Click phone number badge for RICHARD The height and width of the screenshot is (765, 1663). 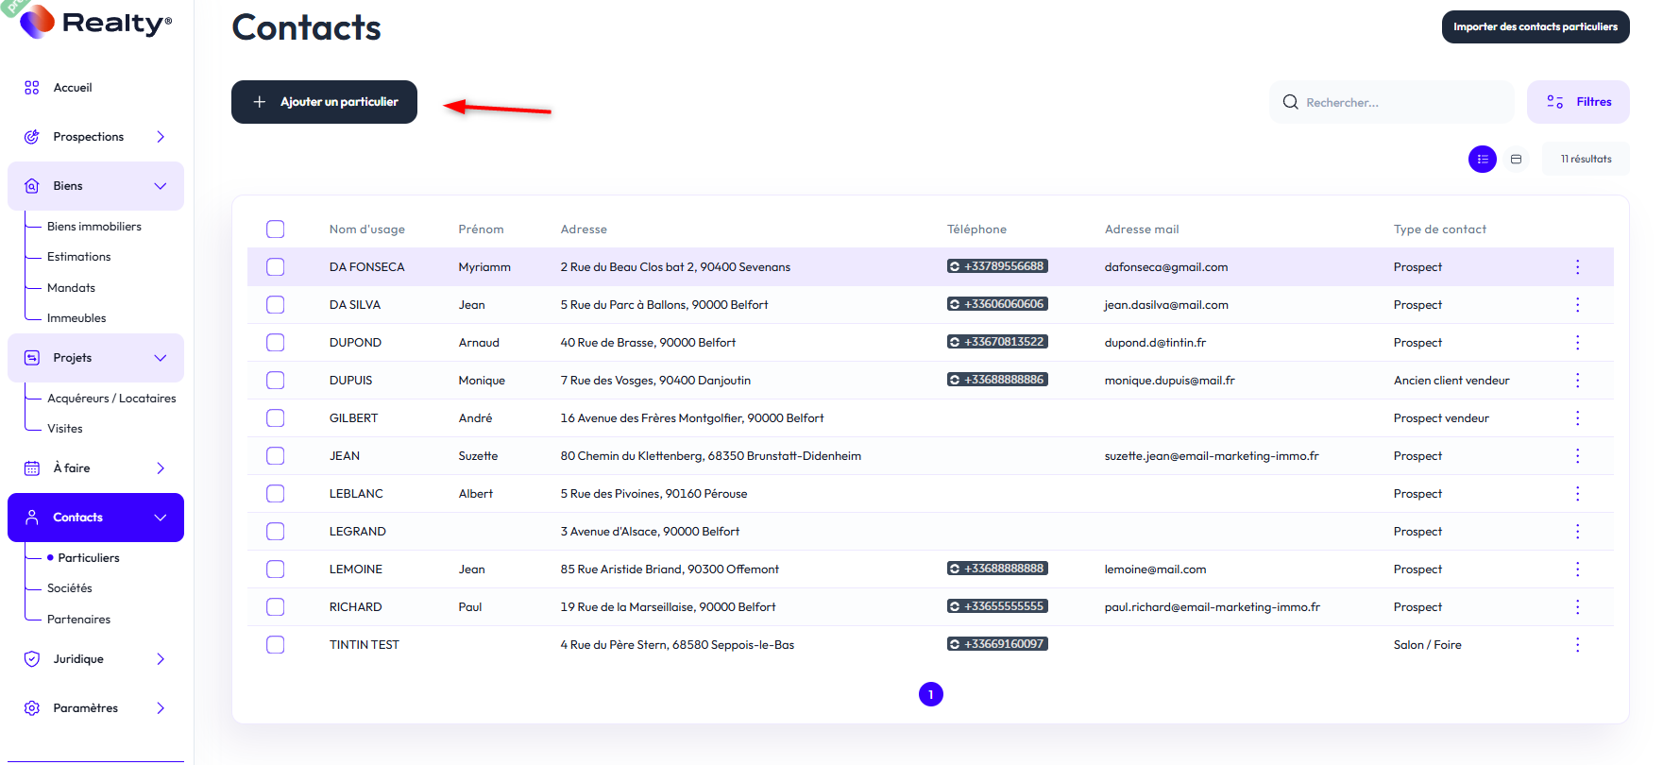click(x=997, y=606)
